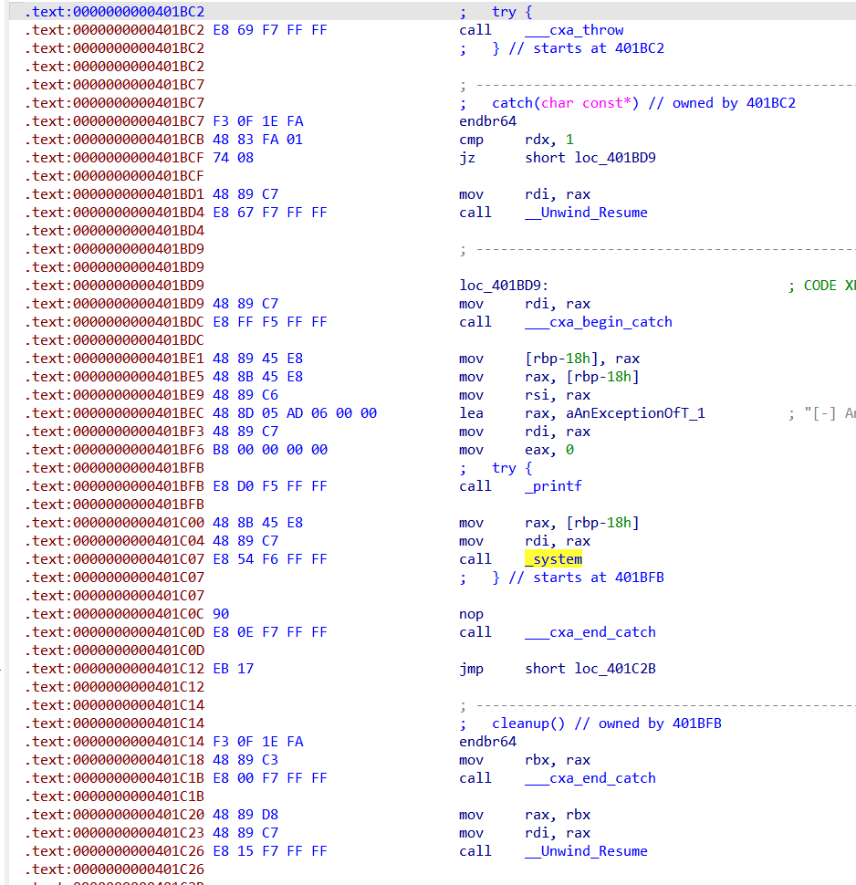Navigate to the ___cxa_throw function name
856x885 pixels.
575,29
